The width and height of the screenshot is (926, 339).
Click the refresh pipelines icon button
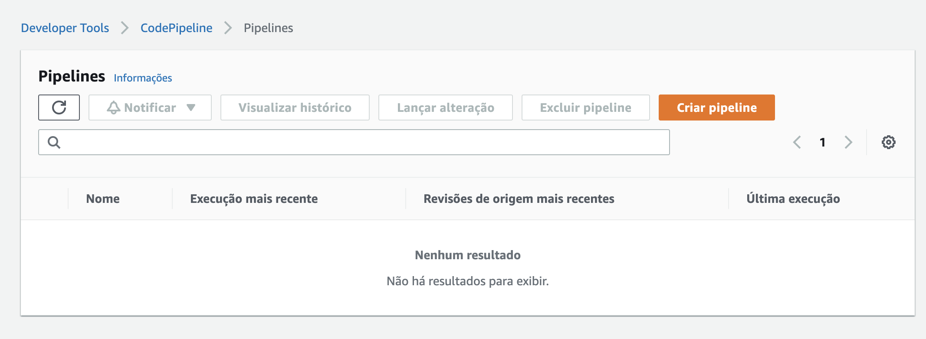(x=59, y=108)
